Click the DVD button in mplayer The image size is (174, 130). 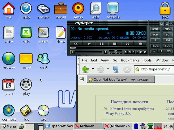click(155, 29)
